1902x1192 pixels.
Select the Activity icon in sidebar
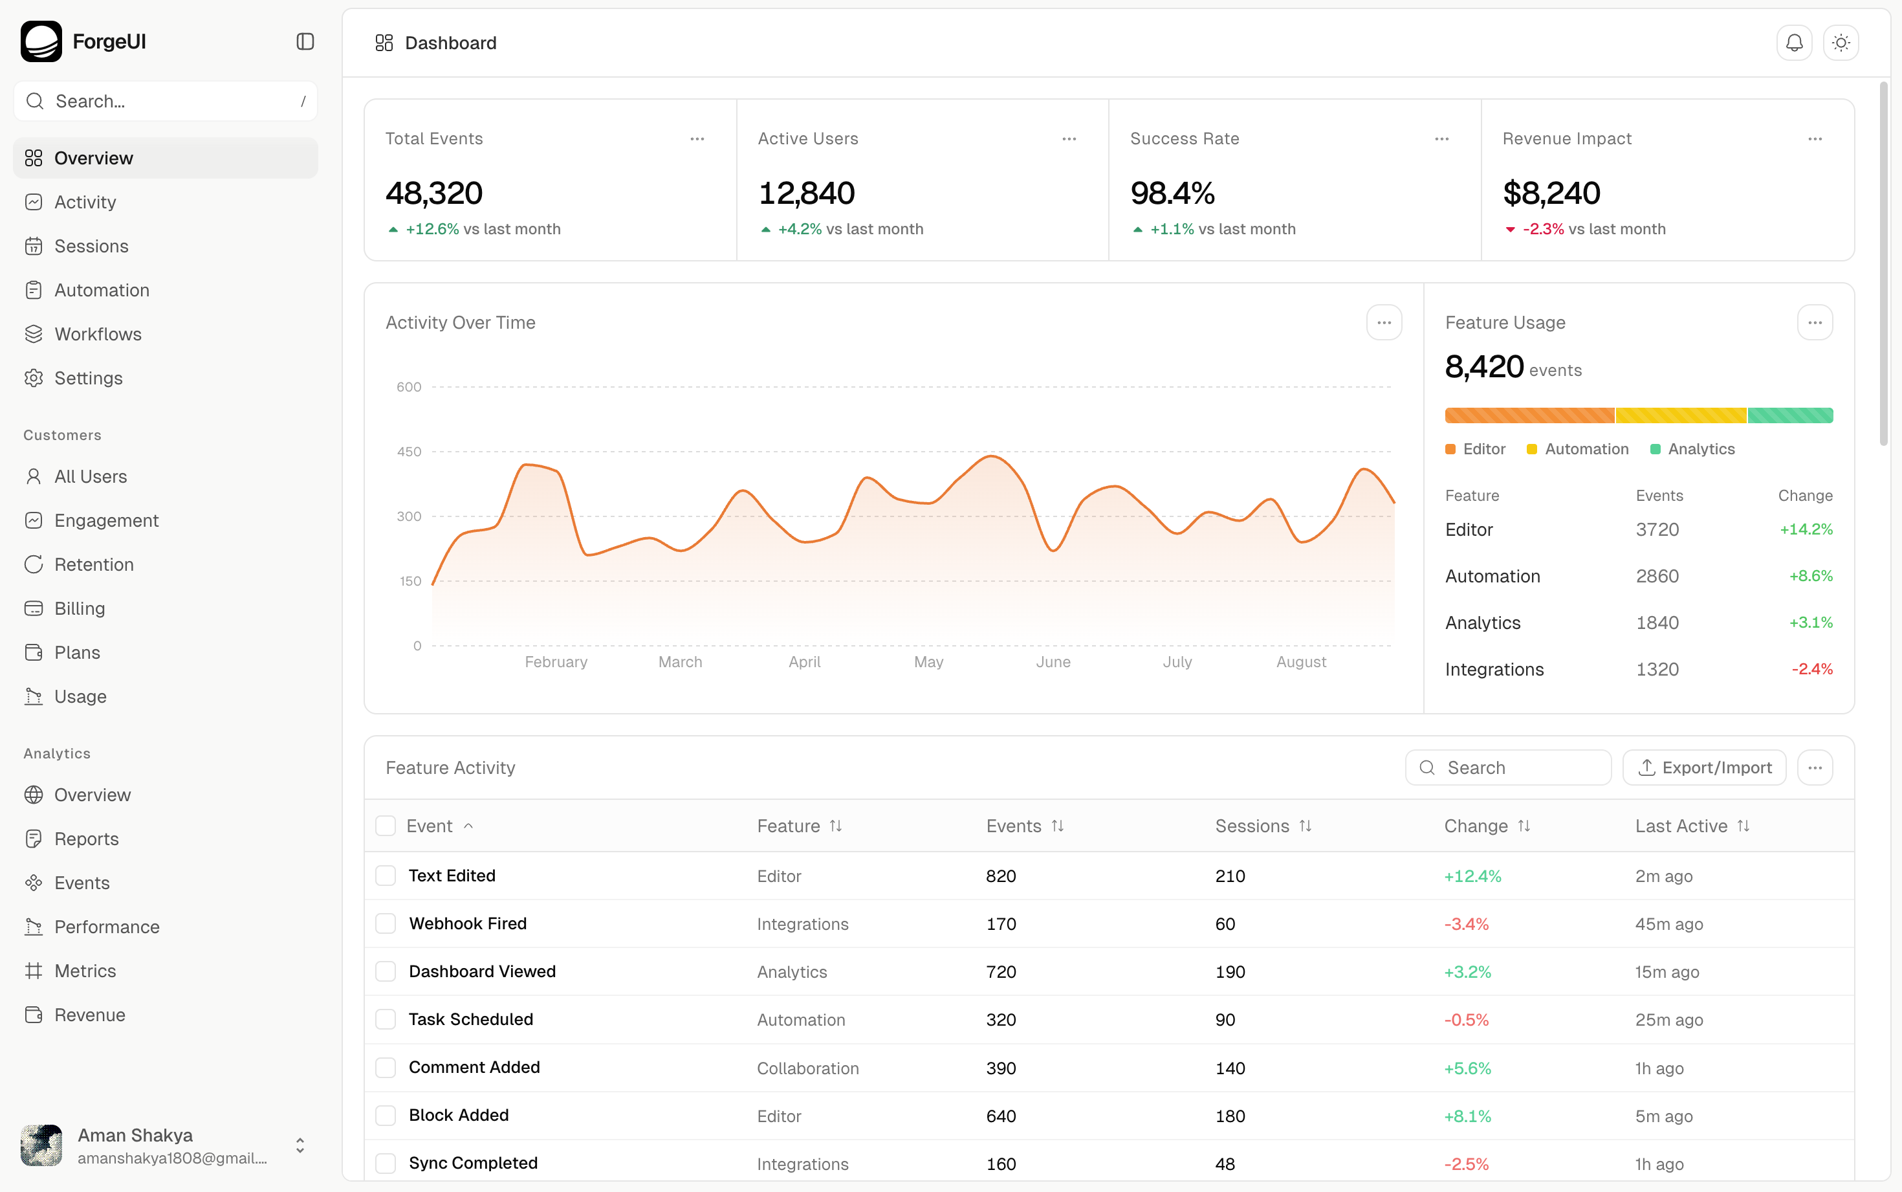click(33, 202)
